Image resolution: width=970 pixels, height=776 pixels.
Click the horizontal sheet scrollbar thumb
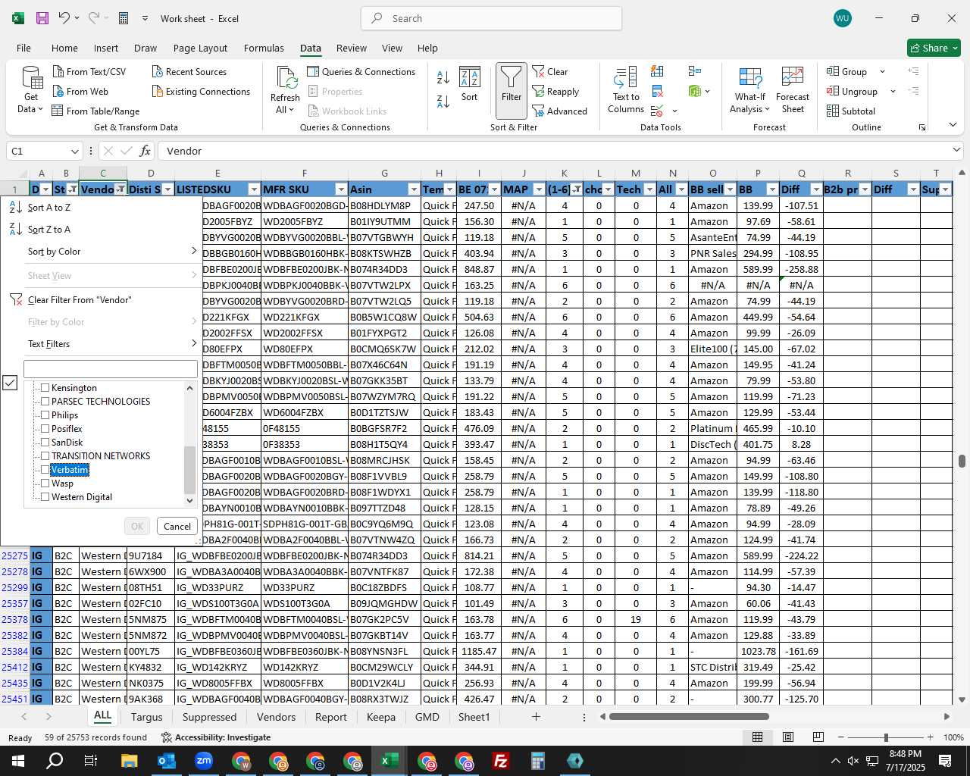[x=689, y=717]
